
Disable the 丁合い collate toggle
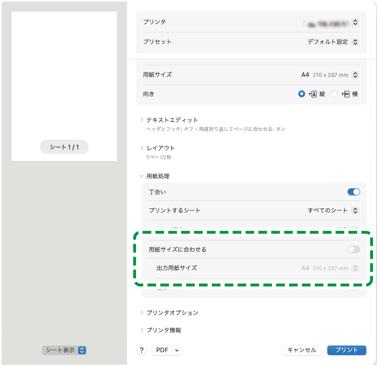click(x=353, y=192)
